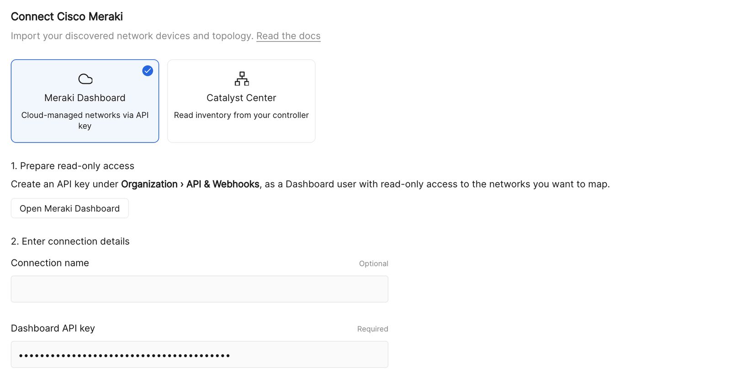Click the '2. Enter connection details' step heading
731x380 pixels.
click(70, 241)
